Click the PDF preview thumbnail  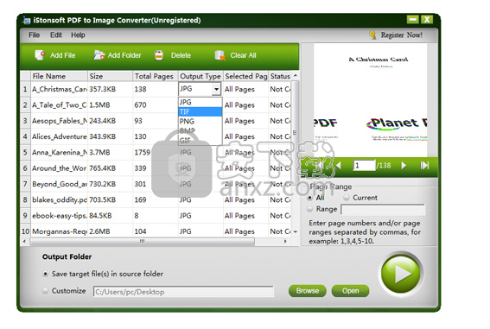click(x=371, y=100)
